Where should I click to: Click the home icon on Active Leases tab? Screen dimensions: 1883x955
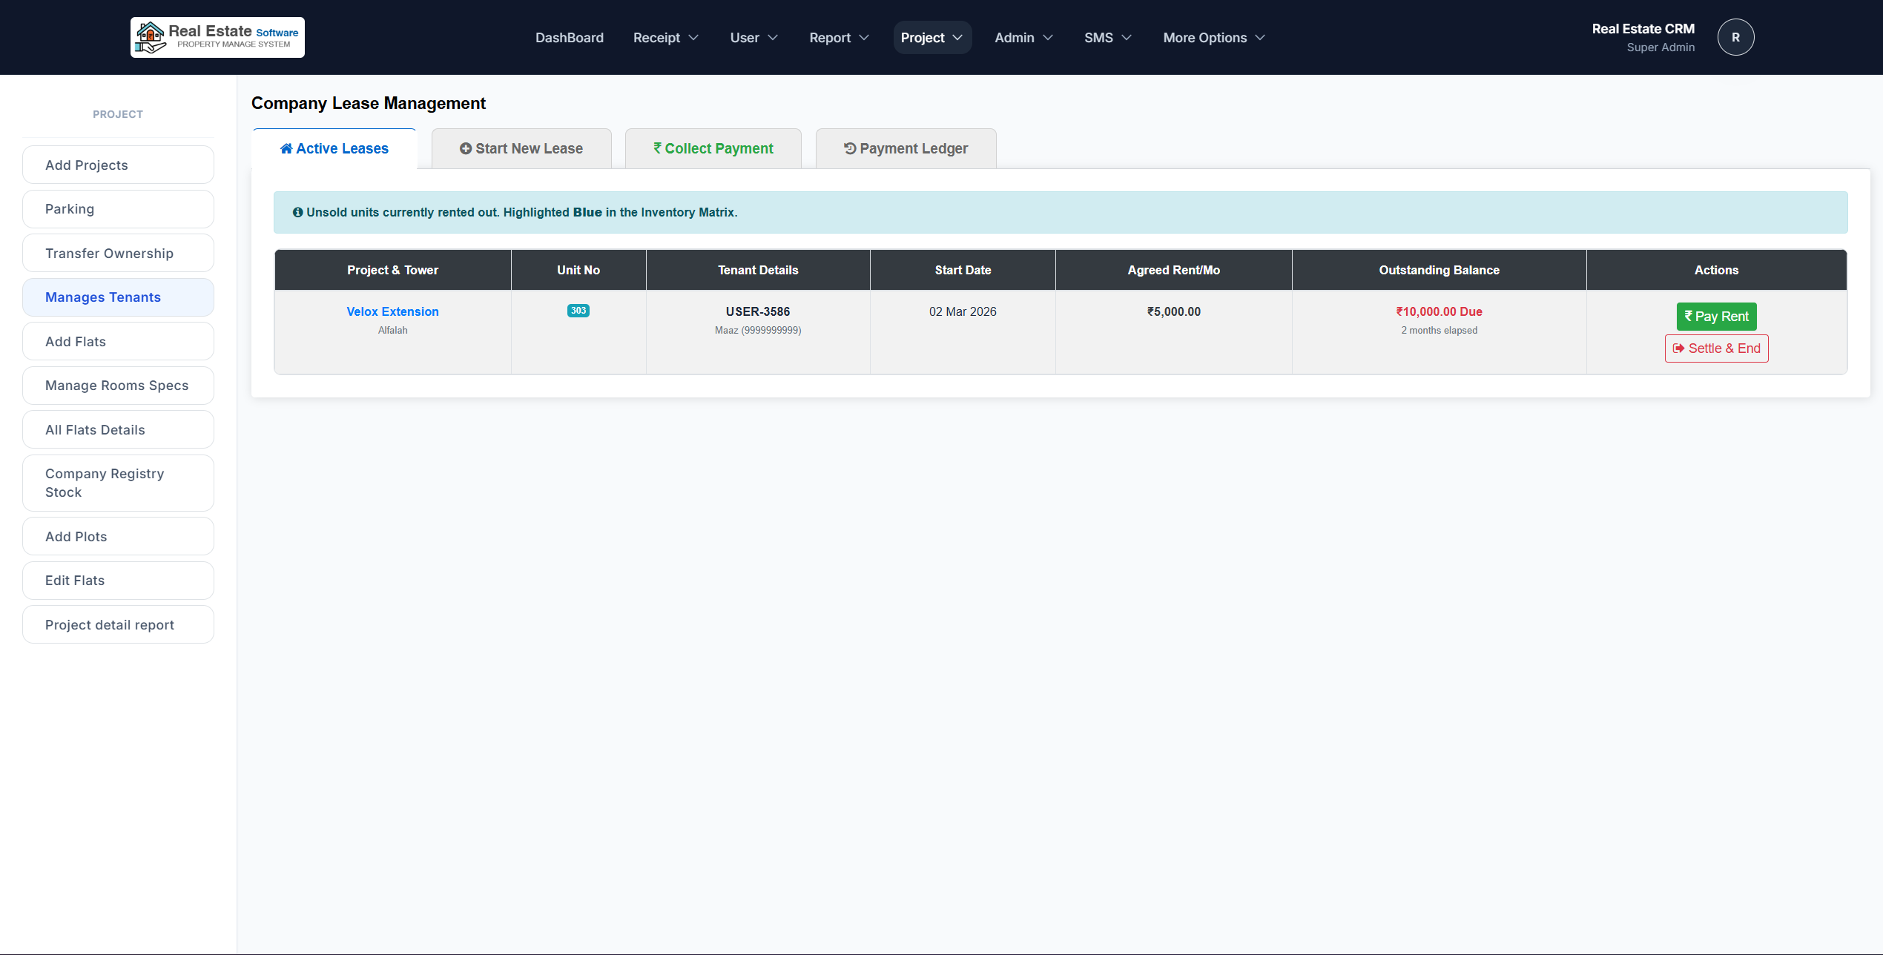click(286, 148)
